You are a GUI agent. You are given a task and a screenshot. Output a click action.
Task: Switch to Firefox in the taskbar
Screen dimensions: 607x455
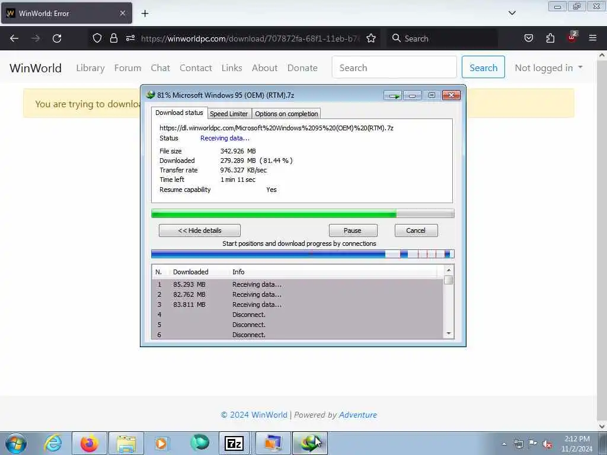tap(89, 443)
